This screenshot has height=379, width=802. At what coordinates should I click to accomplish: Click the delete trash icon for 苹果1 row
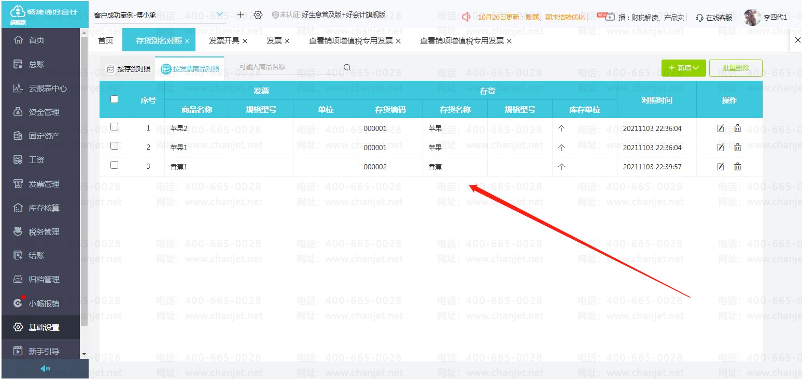737,148
